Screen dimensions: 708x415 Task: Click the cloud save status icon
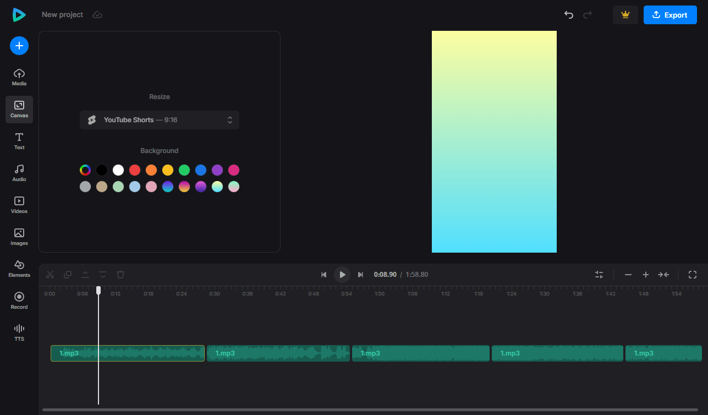click(x=97, y=15)
